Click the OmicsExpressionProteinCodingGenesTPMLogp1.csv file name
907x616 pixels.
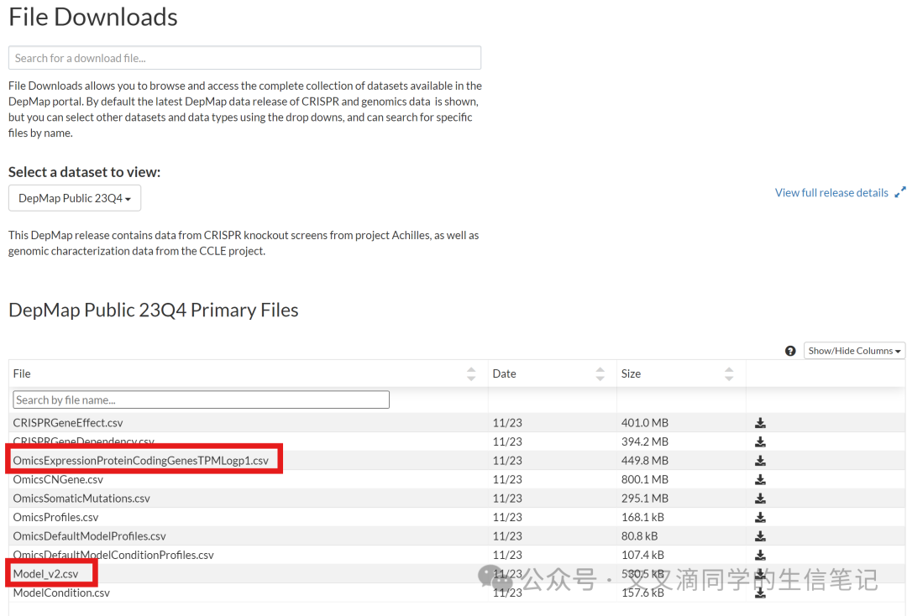point(140,461)
